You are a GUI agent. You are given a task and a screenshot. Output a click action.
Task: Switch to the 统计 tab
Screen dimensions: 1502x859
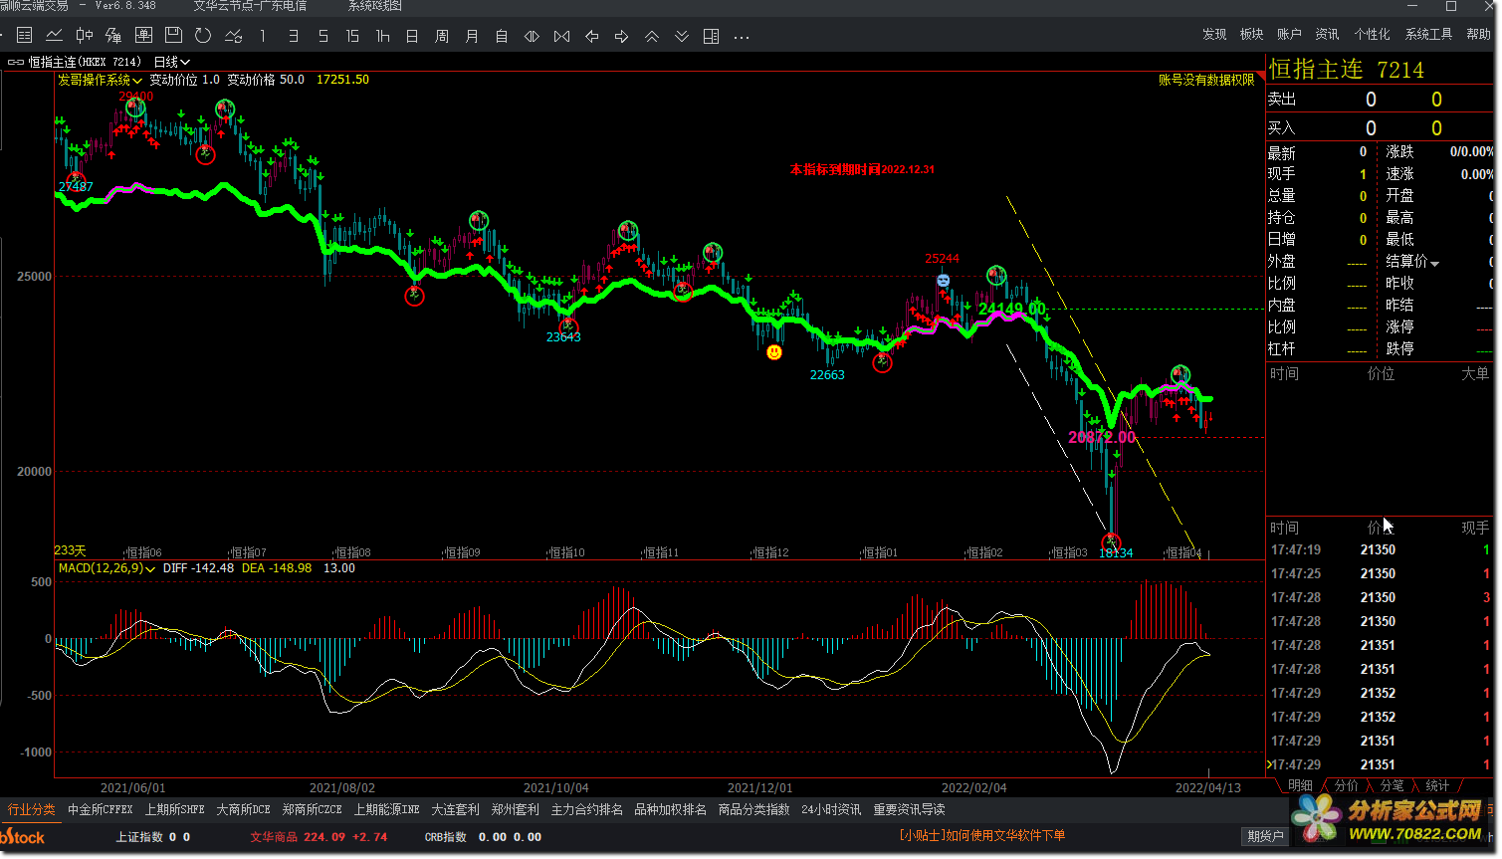click(x=1437, y=785)
